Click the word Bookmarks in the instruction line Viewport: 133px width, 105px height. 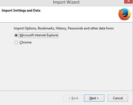[46, 28]
